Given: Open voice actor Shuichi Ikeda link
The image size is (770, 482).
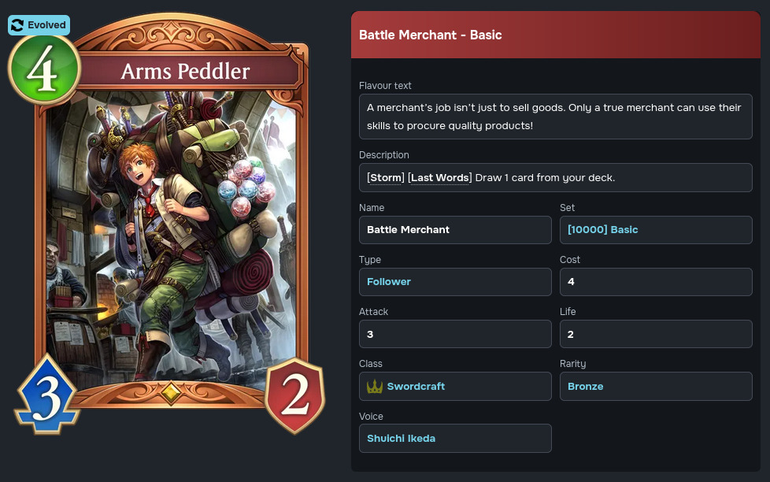Looking at the screenshot, I should click(402, 439).
